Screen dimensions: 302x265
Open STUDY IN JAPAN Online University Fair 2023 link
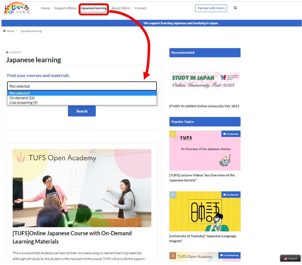pyautogui.click(x=204, y=106)
